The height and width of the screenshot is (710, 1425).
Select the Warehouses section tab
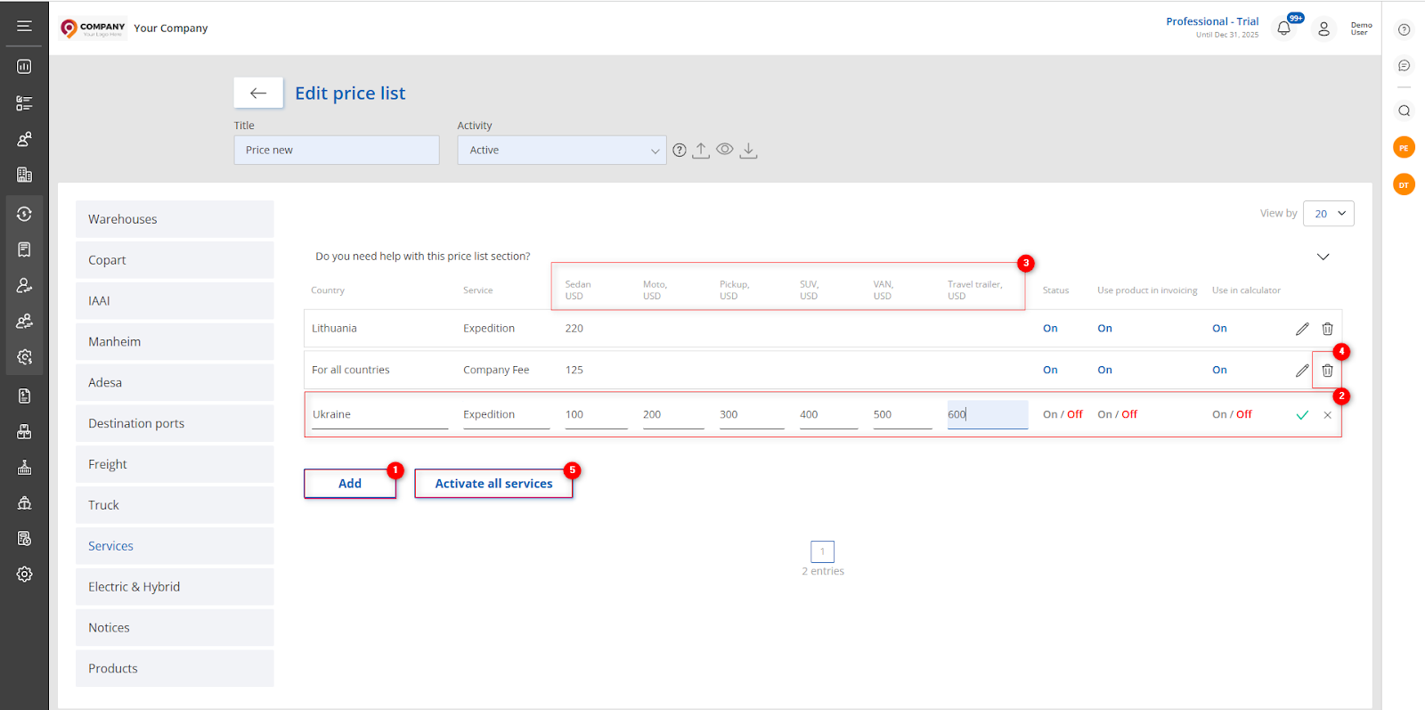pyautogui.click(x=175, y=219)
